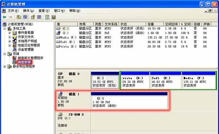The width and height of the screenshot is (219, 134).
Task: Select 性能日志和警报 in the tree
Action: [29, 45]
